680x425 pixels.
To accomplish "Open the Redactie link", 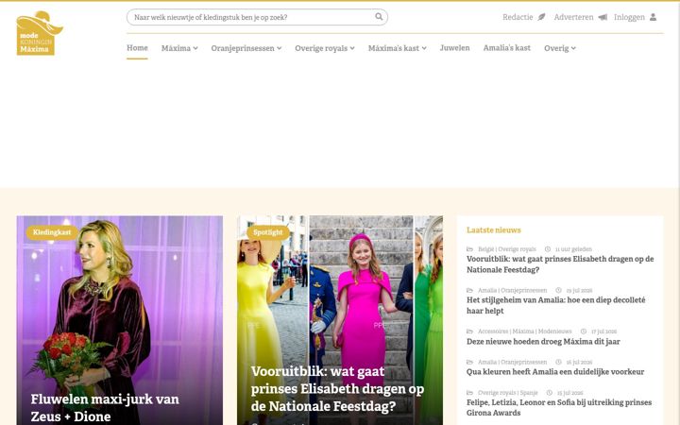I will tap(518, 17).
